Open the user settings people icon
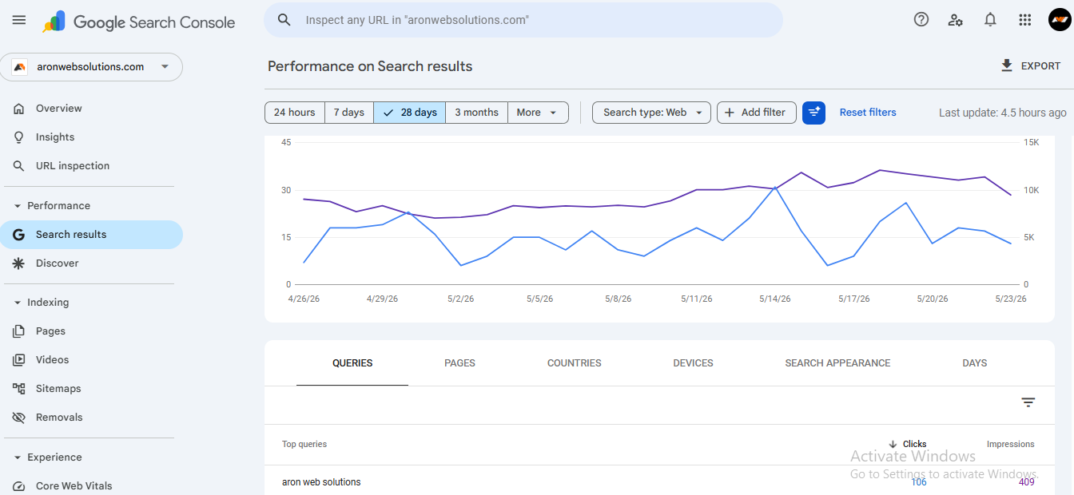This screenshot has width=1074, height=495. 956,20
